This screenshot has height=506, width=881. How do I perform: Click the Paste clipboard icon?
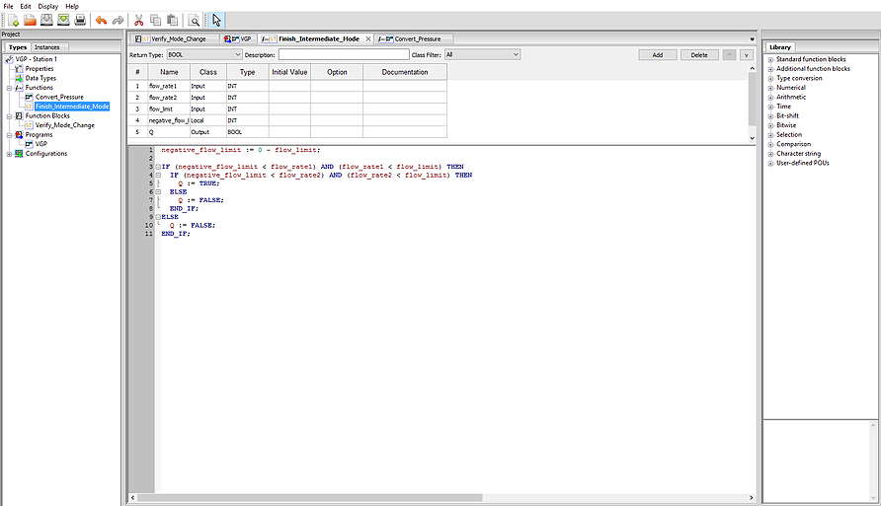pos(172,20)
